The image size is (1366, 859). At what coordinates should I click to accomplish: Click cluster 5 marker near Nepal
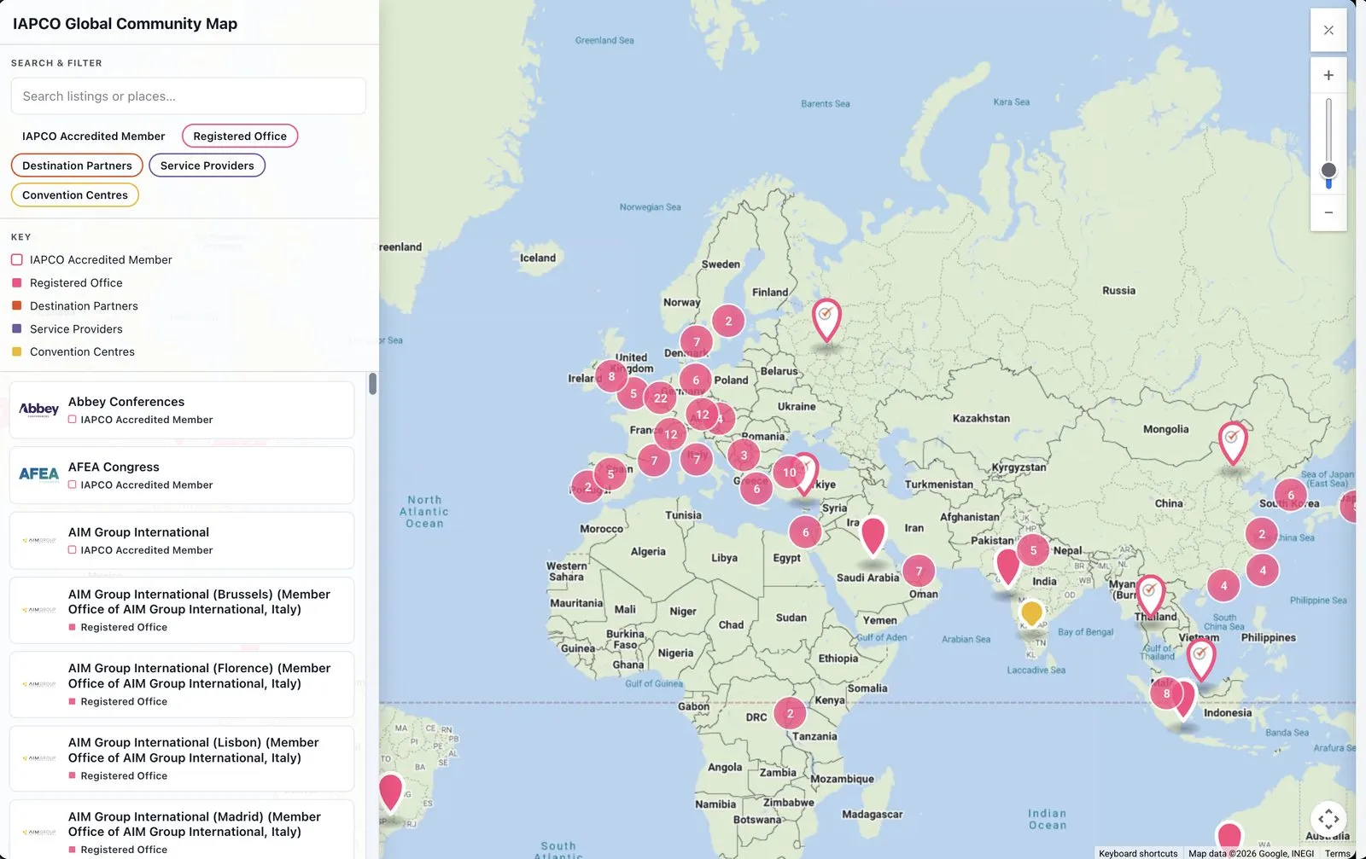pyautogui.click(x=1033, y=551)
